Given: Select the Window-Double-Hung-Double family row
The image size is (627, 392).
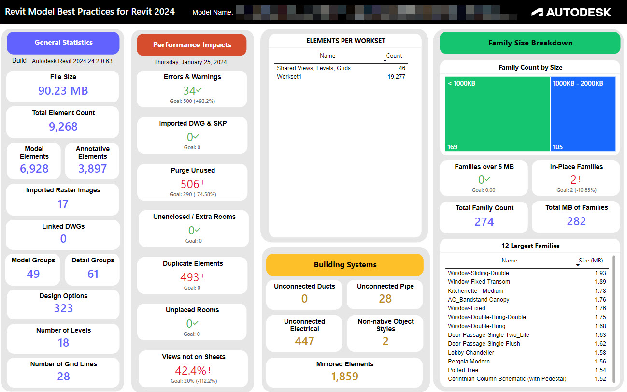Looking at the screenshot, I should tap(527, 317).
